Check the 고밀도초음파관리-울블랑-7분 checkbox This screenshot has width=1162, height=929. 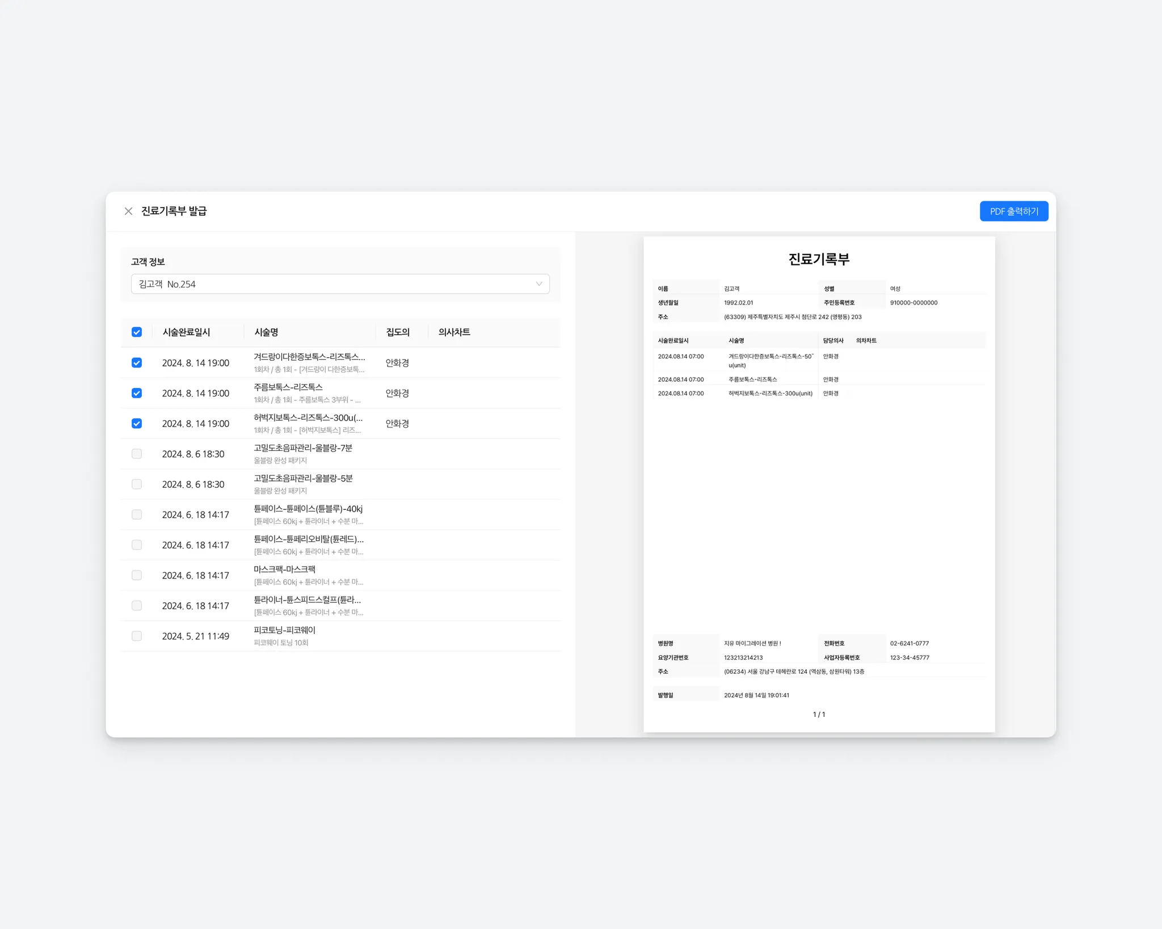click(137, 454)
